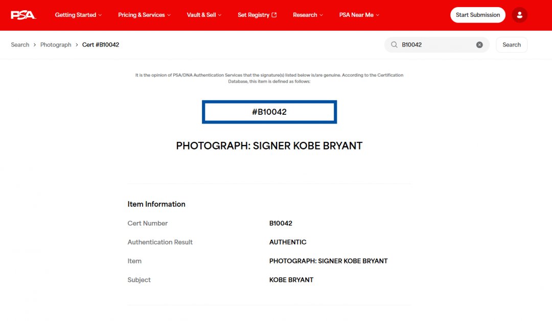Image resolution: width=552 pixels, height=321 pixels.
Task: Click the Item row label
Action: pyautogui.click(x=134, y=261)
